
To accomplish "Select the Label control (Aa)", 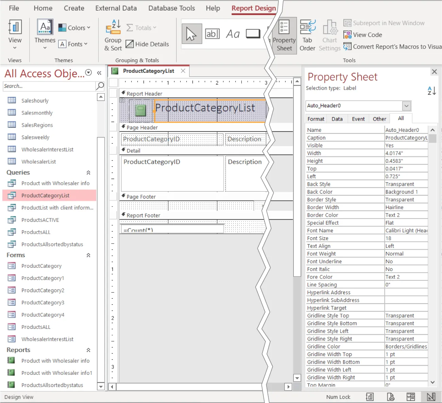I will coord(233,34).
